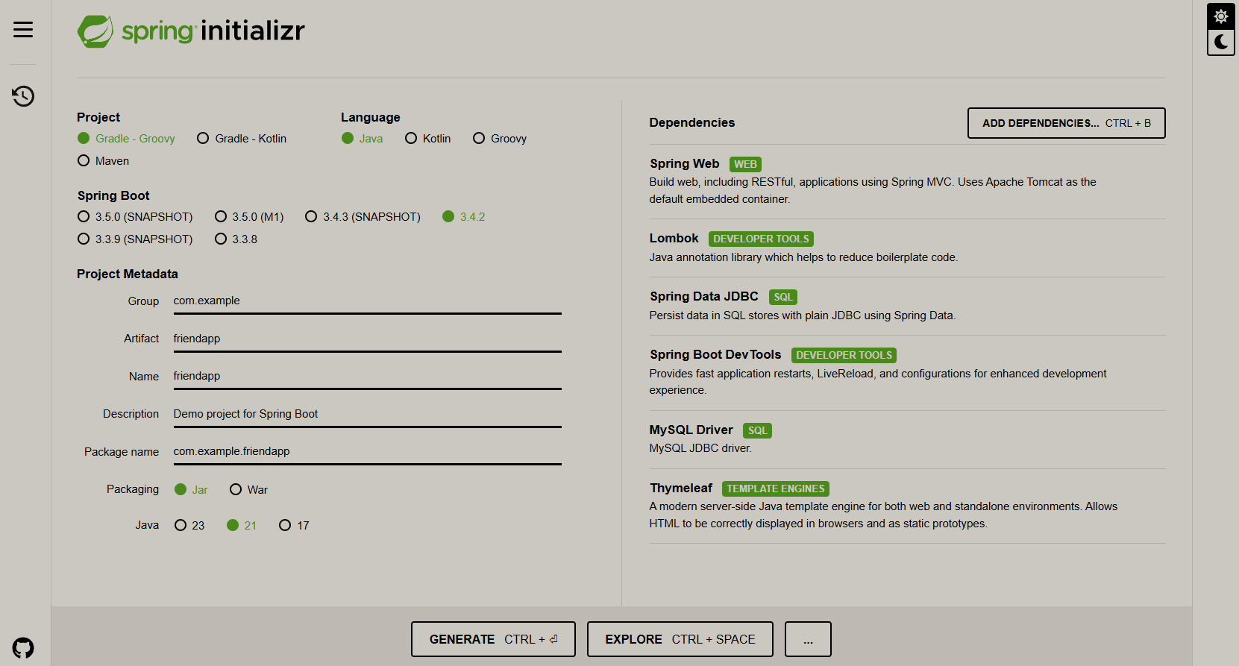
Task: Open the history clock icon
Action: tap(23, 96)
